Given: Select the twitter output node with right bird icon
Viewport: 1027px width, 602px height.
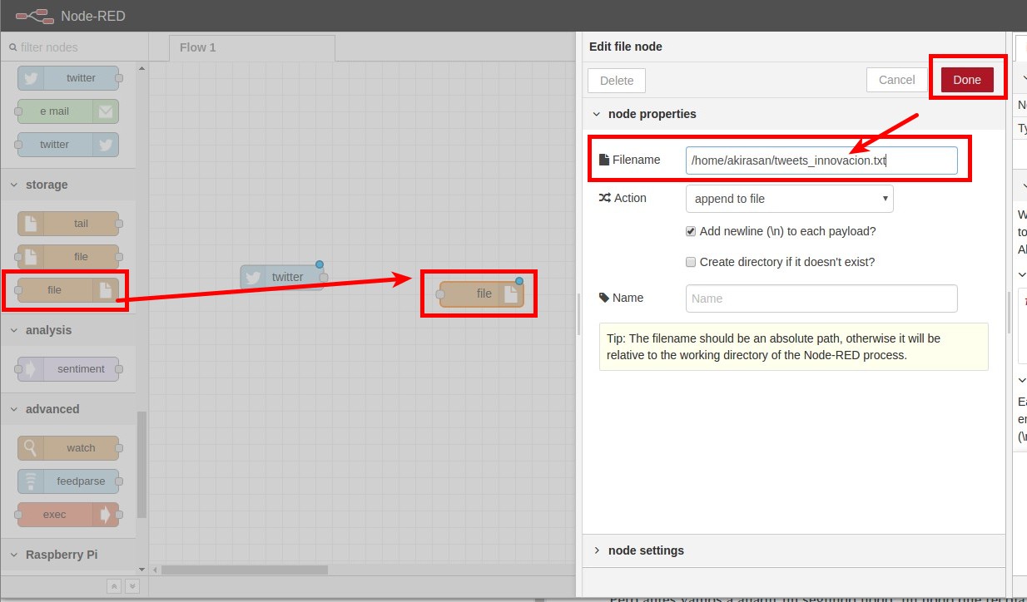Looking at the screenshot, I should (x=68, y=144).
